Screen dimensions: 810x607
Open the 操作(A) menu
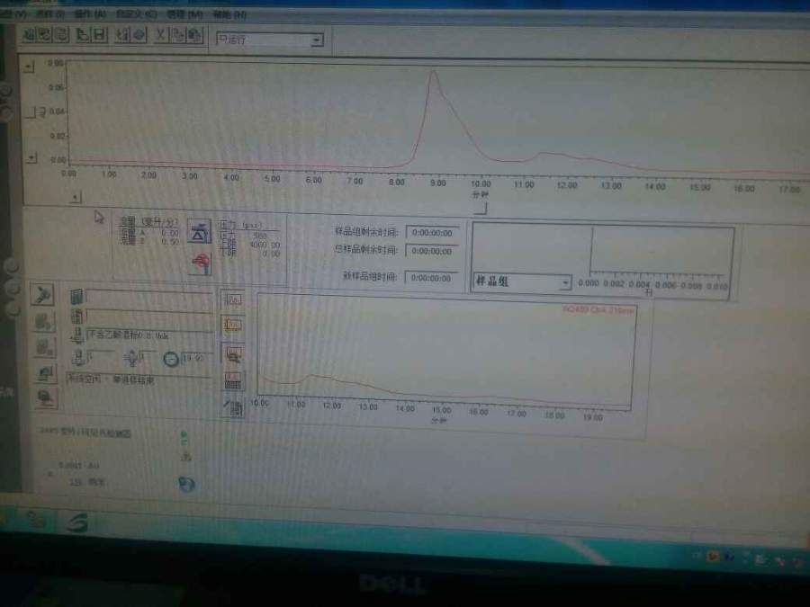[x=89, y=13]
